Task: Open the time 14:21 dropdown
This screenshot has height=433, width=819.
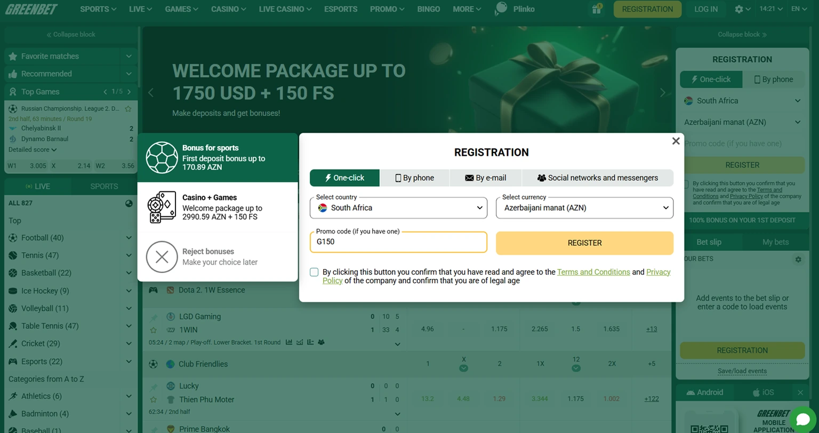Action: (770, 9)
